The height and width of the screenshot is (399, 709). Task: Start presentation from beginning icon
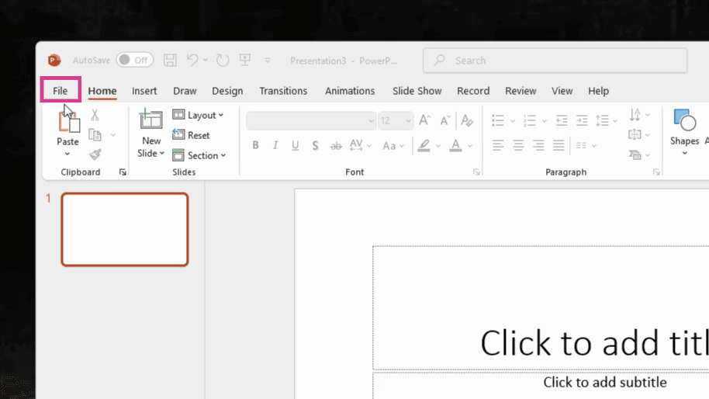(x=245, y=60)
